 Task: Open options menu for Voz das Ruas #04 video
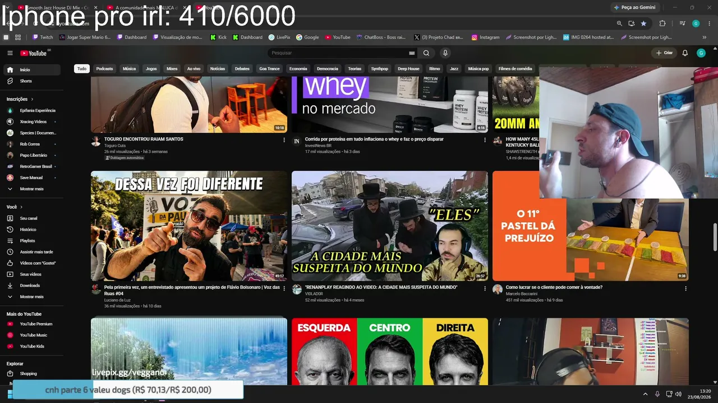pos(284,288)
